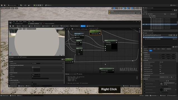178x100 pixels.
Task: Open Asset menu in material editor
Action: 20,22
